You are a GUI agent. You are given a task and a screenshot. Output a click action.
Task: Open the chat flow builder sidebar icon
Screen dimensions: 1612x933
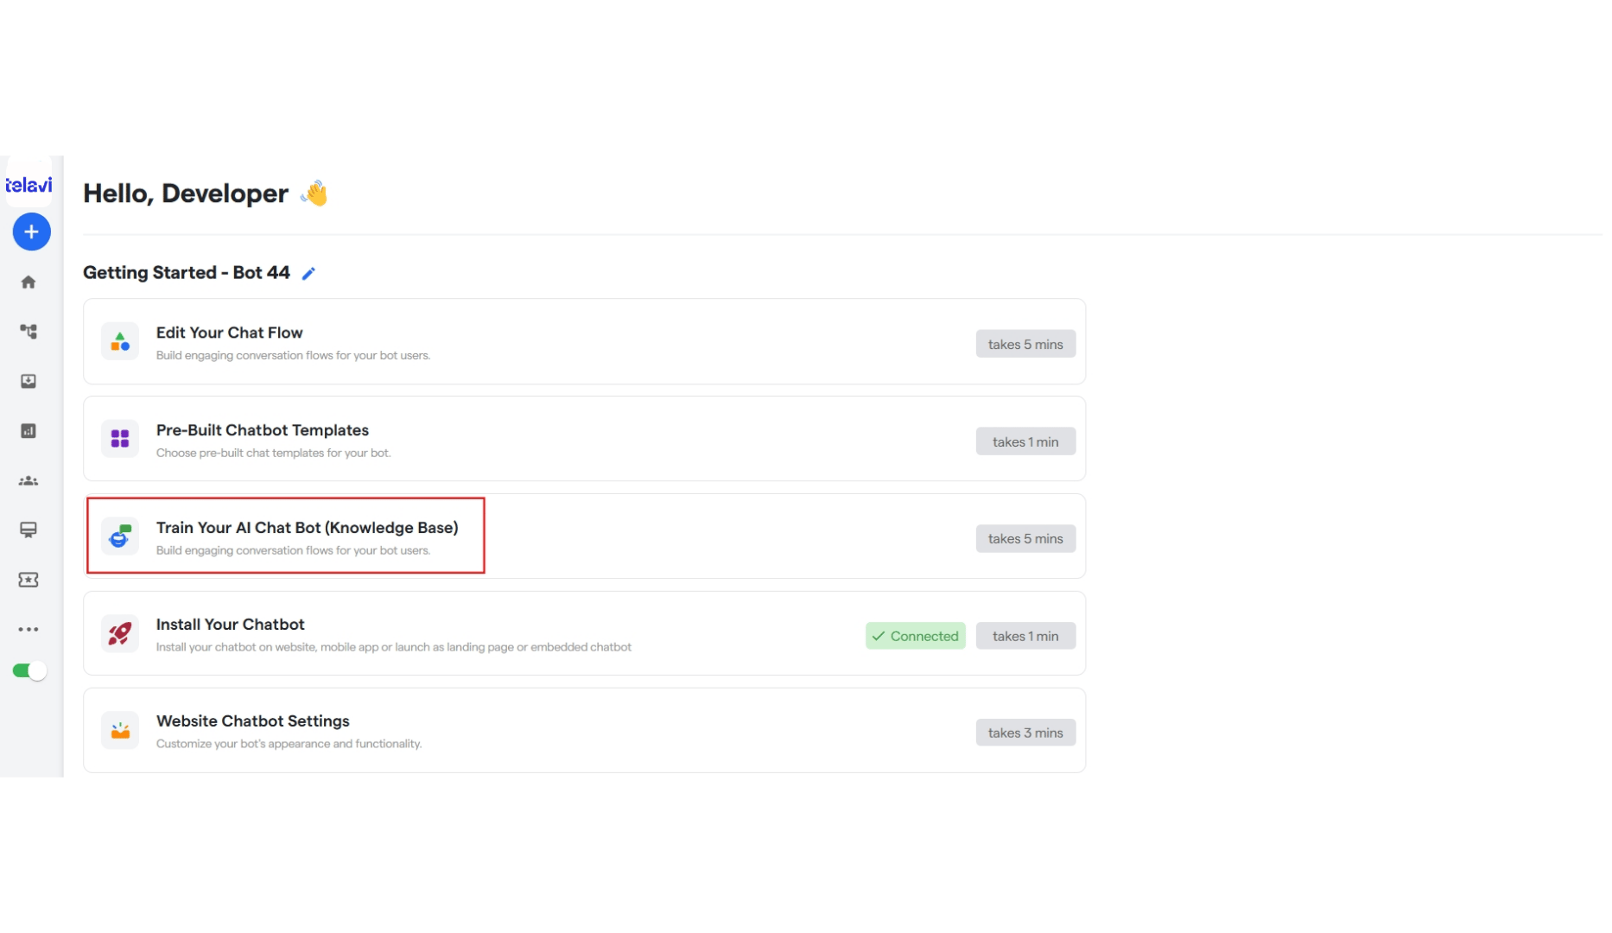coord(29,332)
